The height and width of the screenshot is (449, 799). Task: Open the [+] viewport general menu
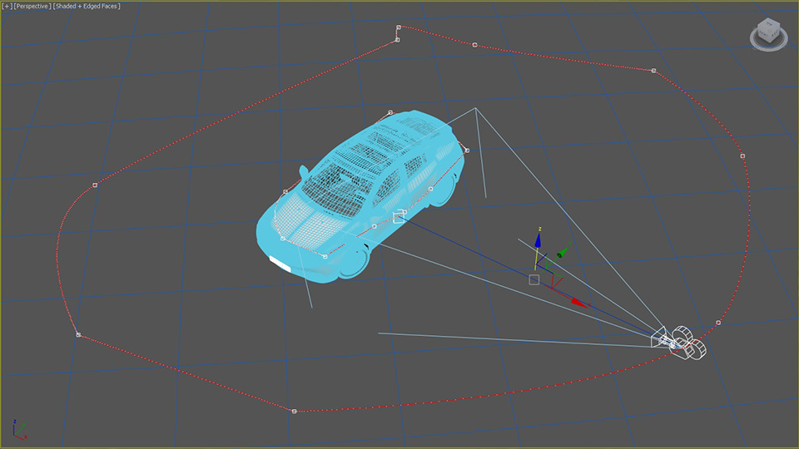tap(7, 6)
